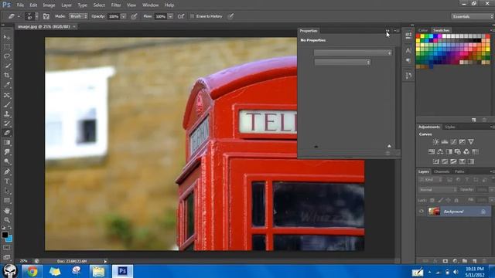
Task: Toggle tablet pressure for size button
Action: [x=230, y=16]
